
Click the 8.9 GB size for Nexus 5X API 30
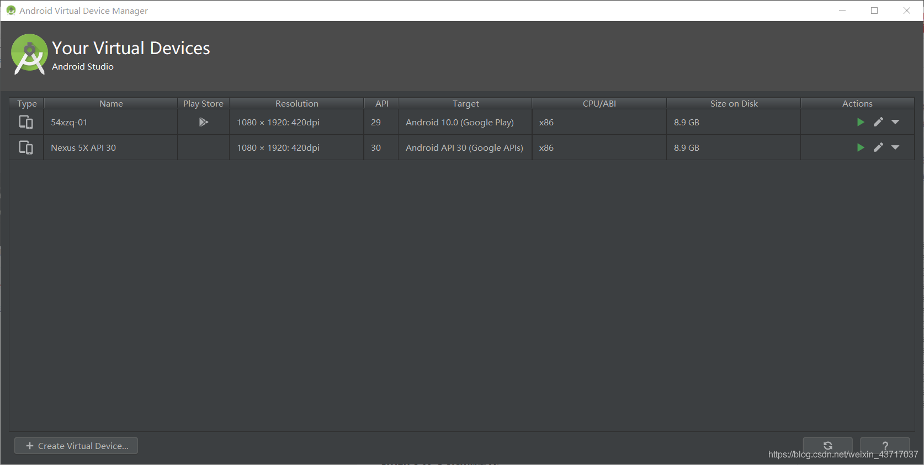687,147
